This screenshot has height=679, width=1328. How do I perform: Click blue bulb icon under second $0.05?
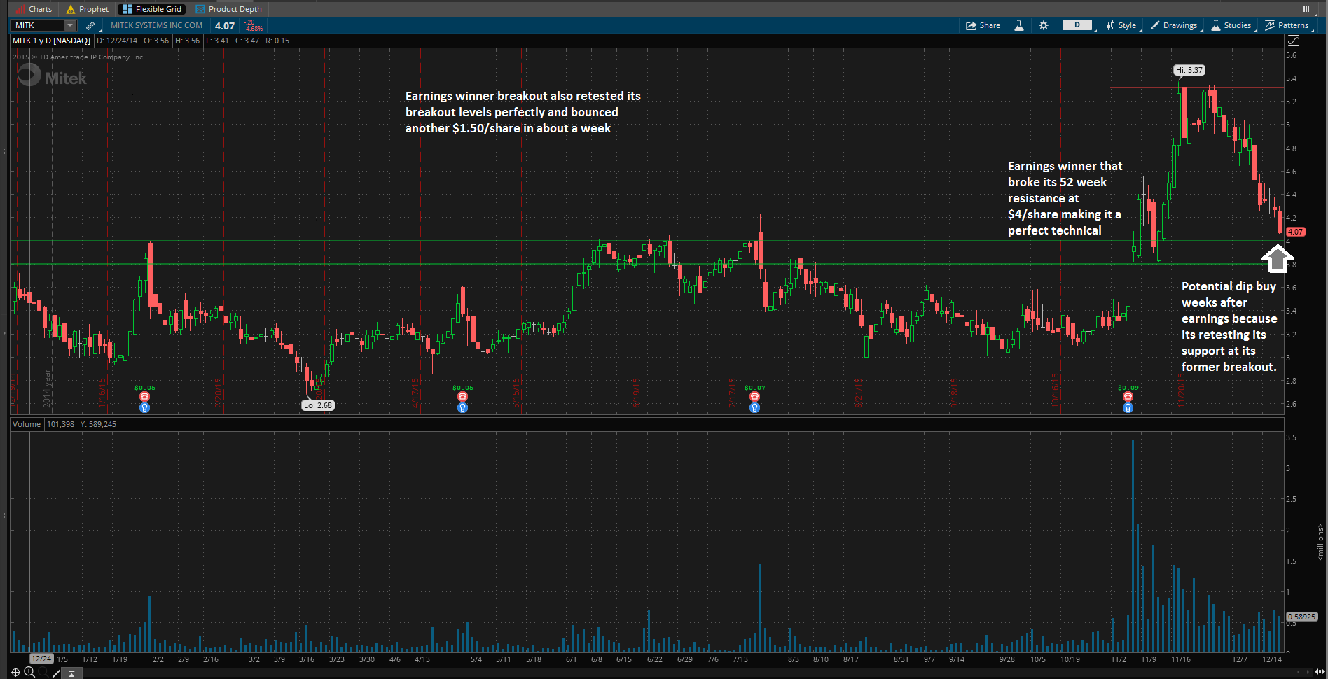click(462, 407)
